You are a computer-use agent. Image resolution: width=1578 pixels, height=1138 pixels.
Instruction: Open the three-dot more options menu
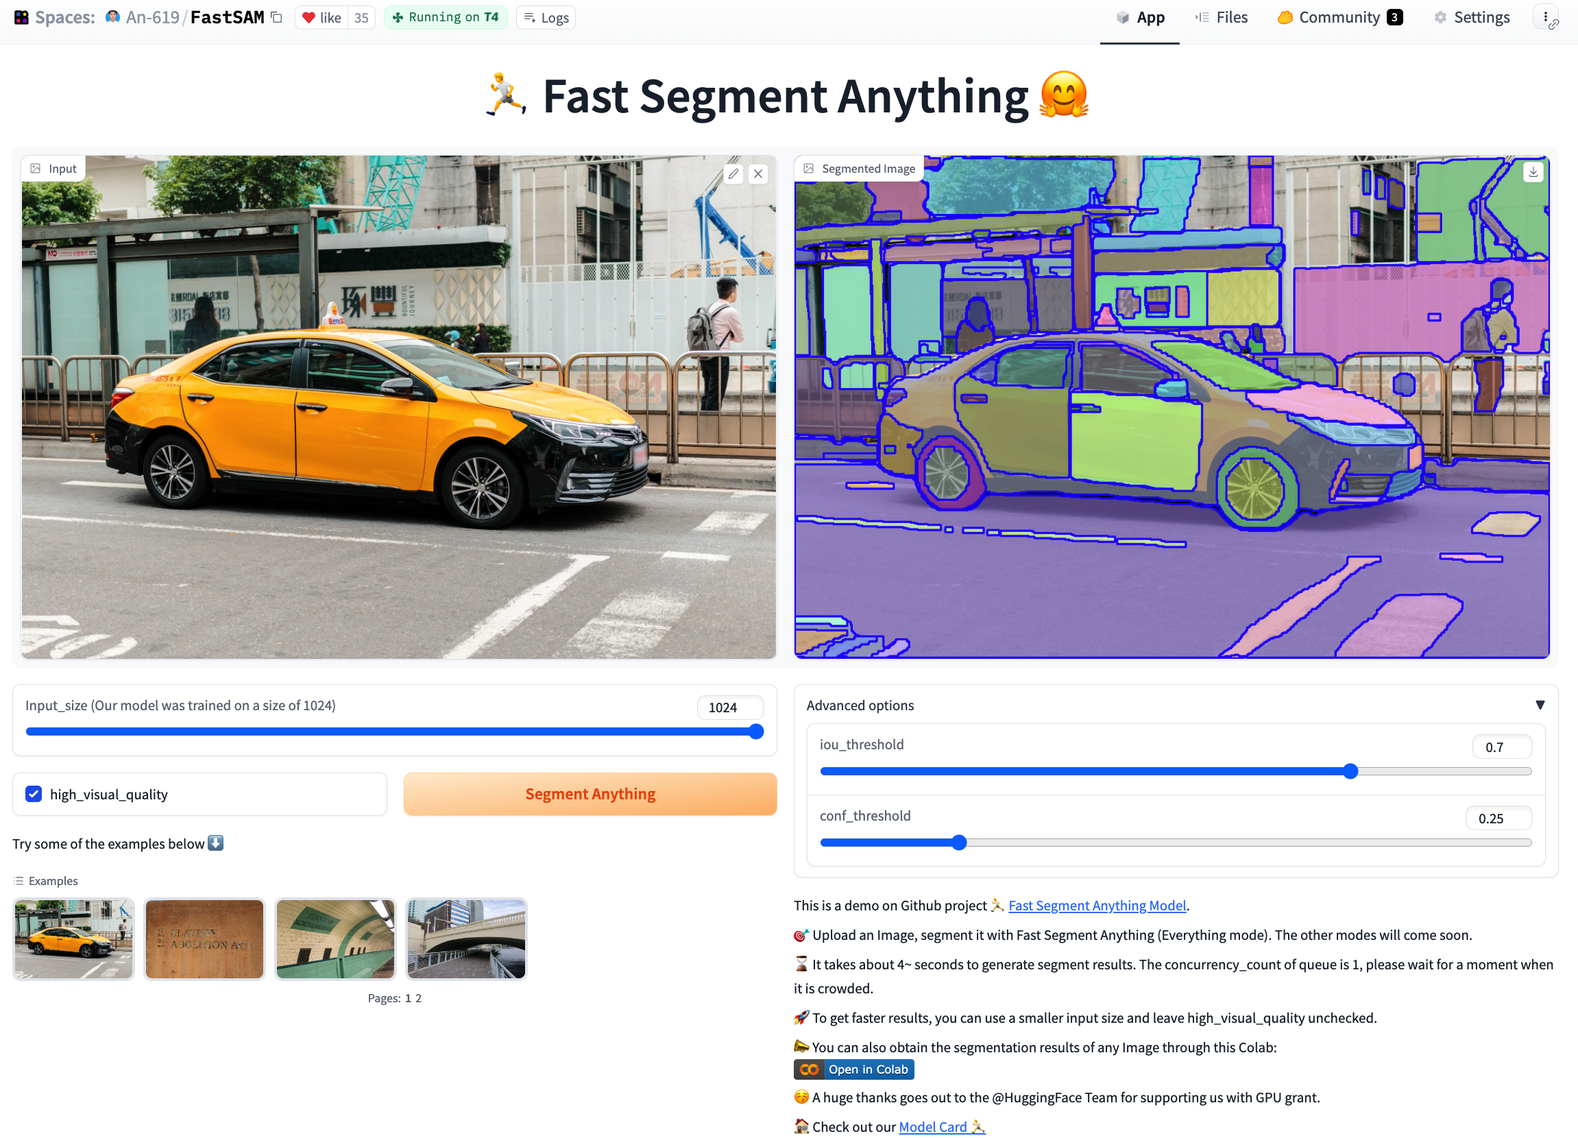point(1545,17)
